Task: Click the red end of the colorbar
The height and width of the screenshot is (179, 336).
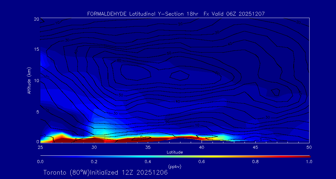Action: click(306, 156)
